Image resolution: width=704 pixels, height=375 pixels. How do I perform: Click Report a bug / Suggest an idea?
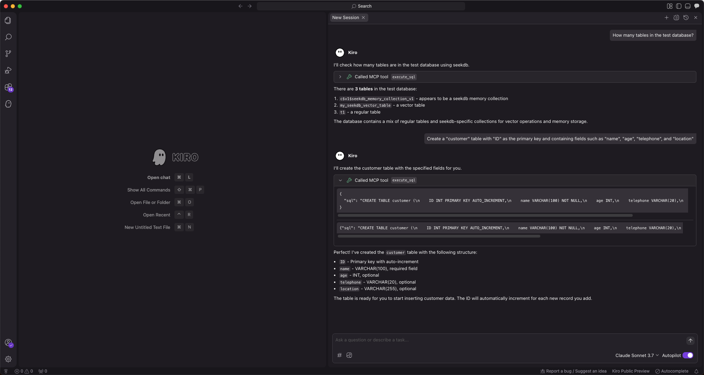[573, 371]
